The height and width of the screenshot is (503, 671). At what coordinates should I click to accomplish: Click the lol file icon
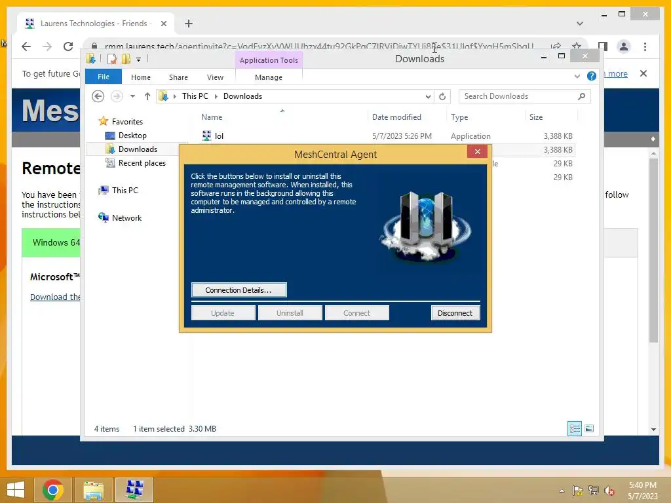206,136
